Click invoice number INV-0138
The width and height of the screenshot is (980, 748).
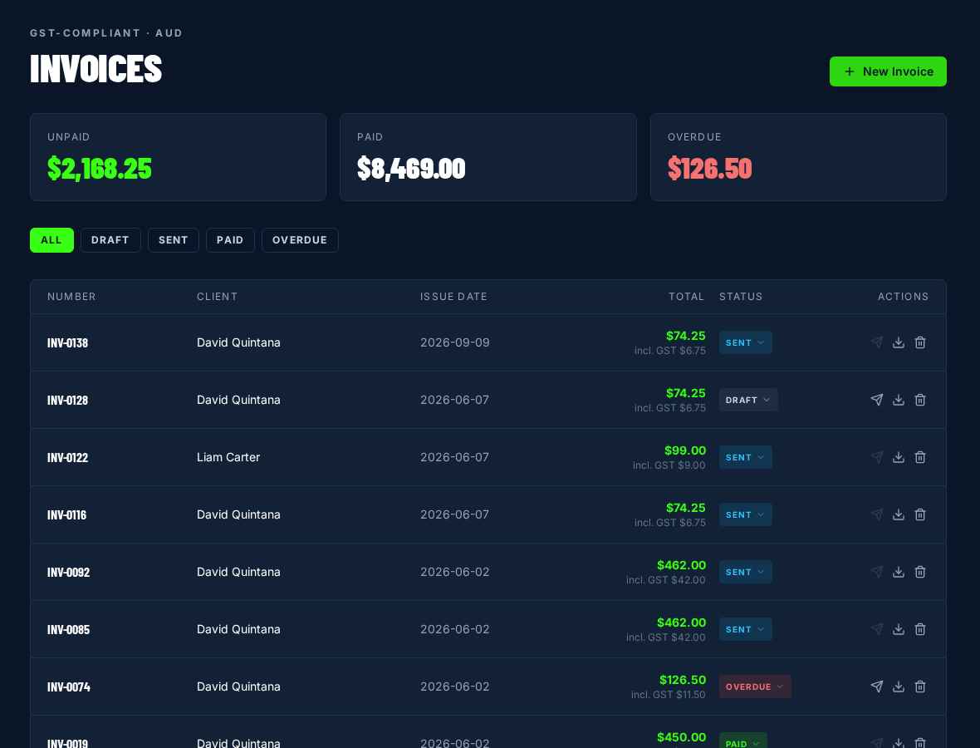[67, 342]
